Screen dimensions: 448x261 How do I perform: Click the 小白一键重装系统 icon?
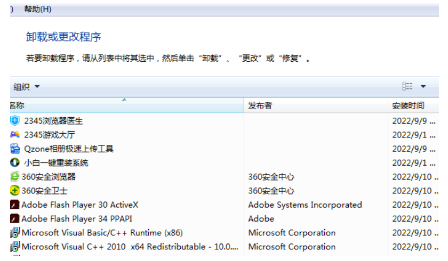coord(15,162)
